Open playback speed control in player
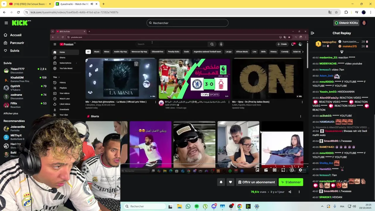This screenshot has height=211, width=375. click(292, 170)
